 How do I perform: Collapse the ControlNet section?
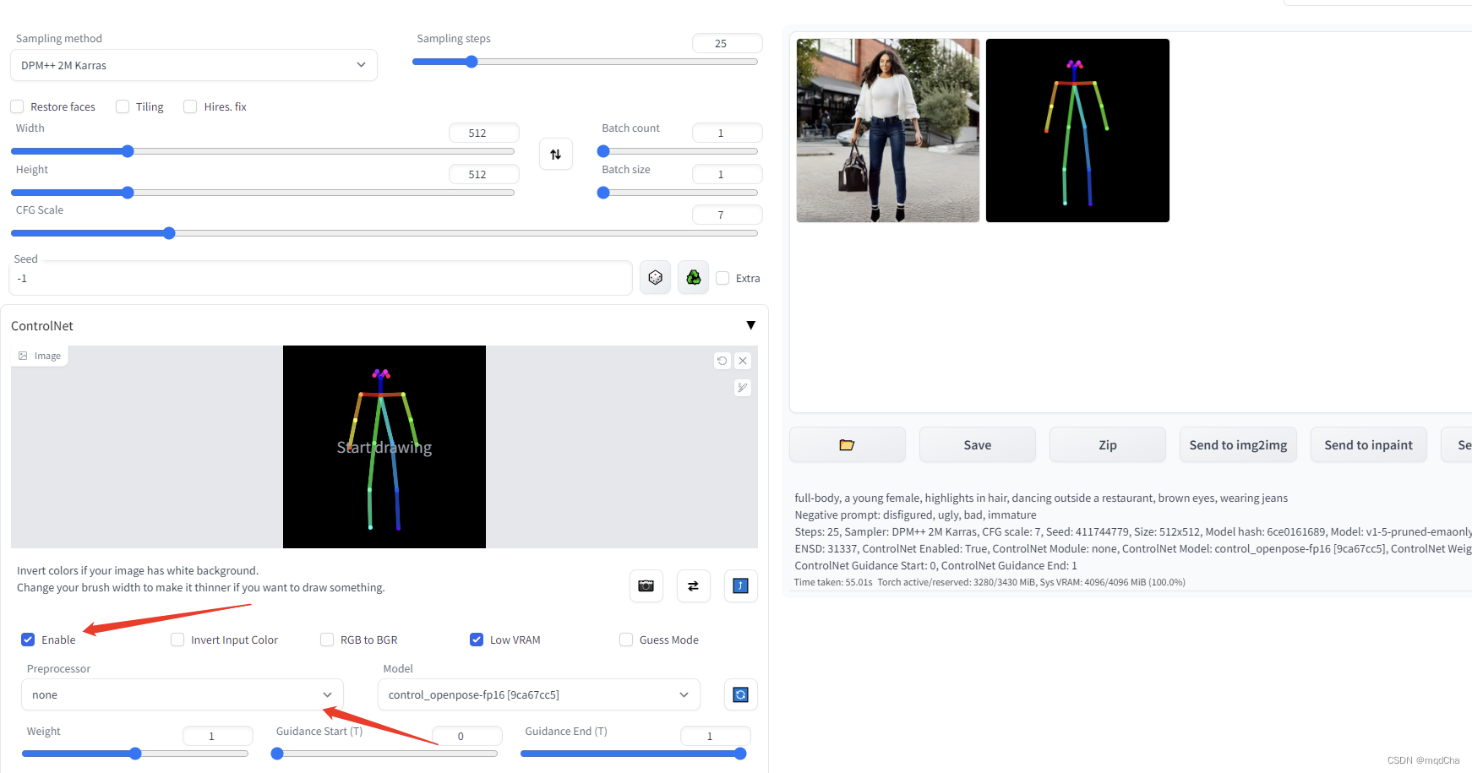tap(750, 325)
